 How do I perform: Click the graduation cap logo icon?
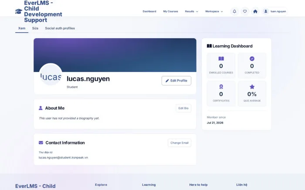(19, 11)
